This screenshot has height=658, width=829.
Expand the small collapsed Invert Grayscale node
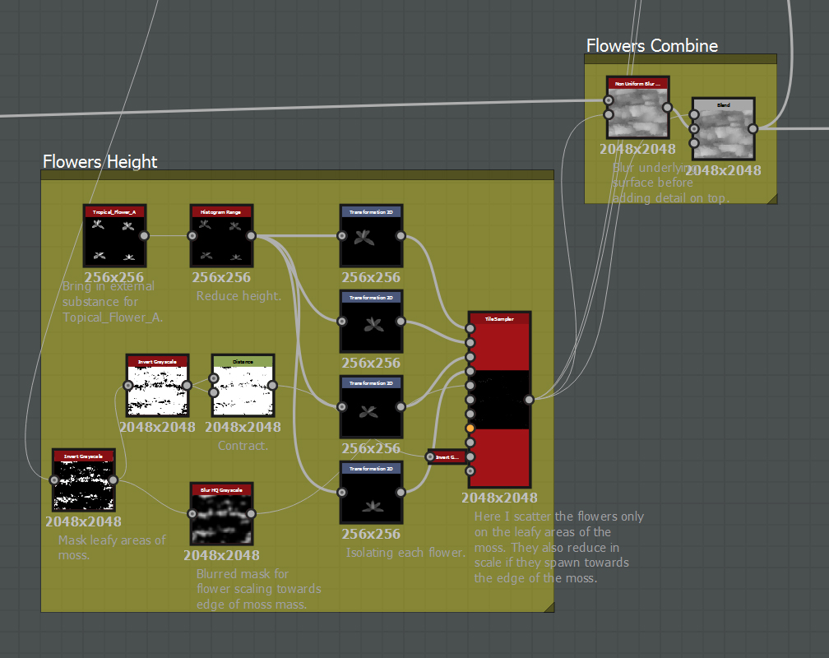click(447, 456)
